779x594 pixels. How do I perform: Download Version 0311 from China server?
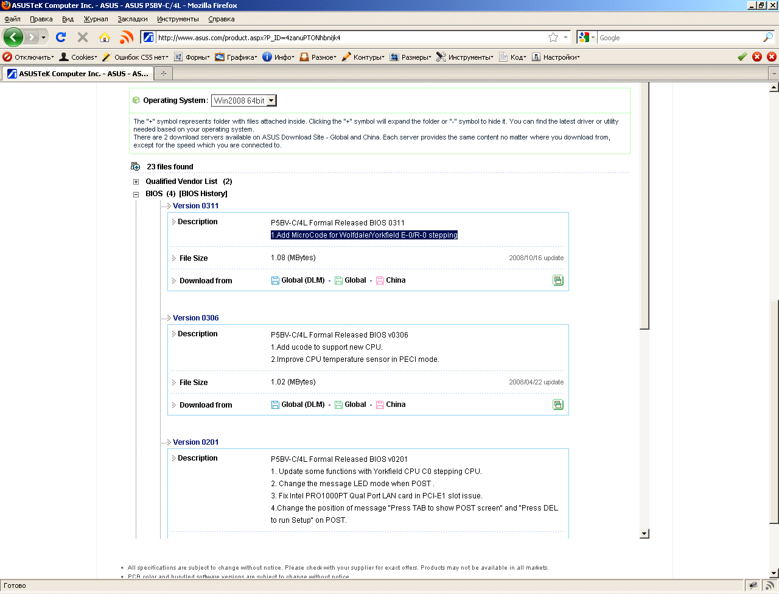click(x=391, y=280)
